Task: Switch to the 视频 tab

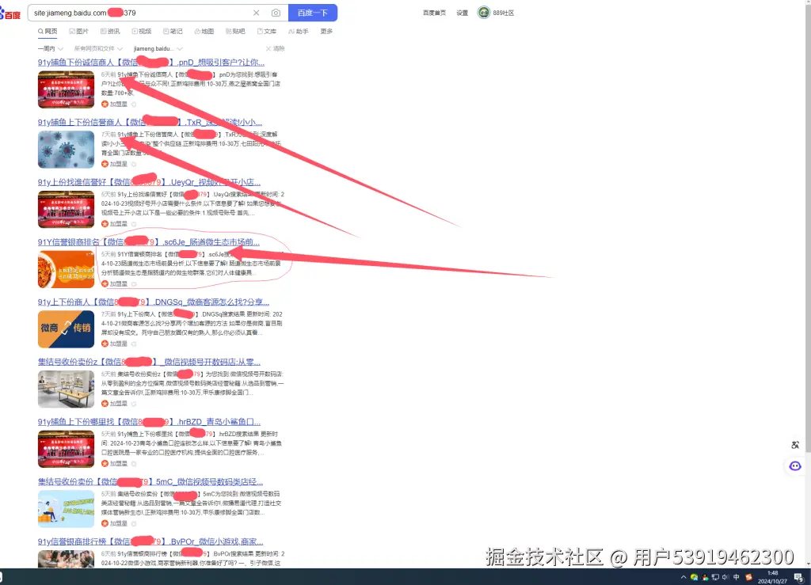Action: [142, 32]
